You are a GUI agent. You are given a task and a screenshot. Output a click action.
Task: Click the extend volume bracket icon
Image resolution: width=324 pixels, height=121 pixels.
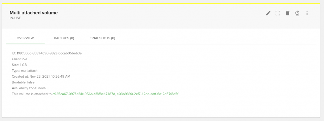[x=278, y=13]
